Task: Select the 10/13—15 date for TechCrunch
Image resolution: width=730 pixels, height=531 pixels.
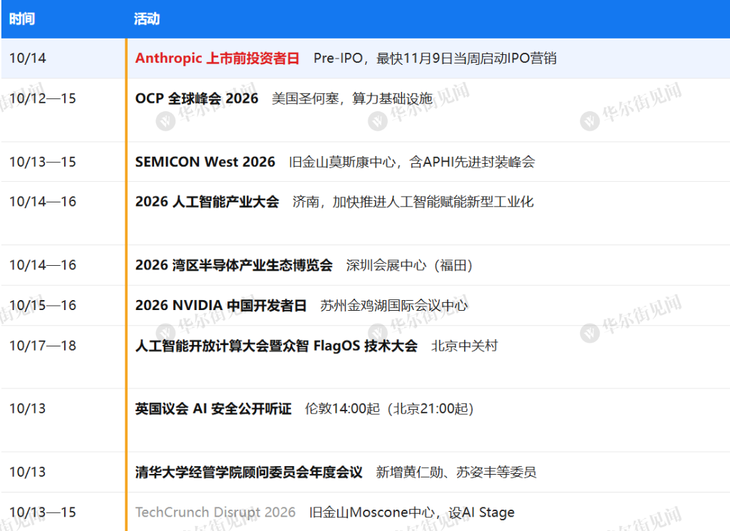Action: (42, 512)
